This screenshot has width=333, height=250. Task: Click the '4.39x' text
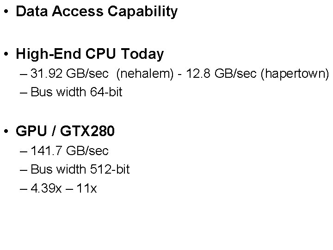tap(46, 188)
